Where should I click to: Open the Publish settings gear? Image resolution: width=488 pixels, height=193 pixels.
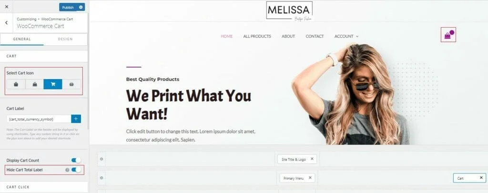tap(81, 7)
